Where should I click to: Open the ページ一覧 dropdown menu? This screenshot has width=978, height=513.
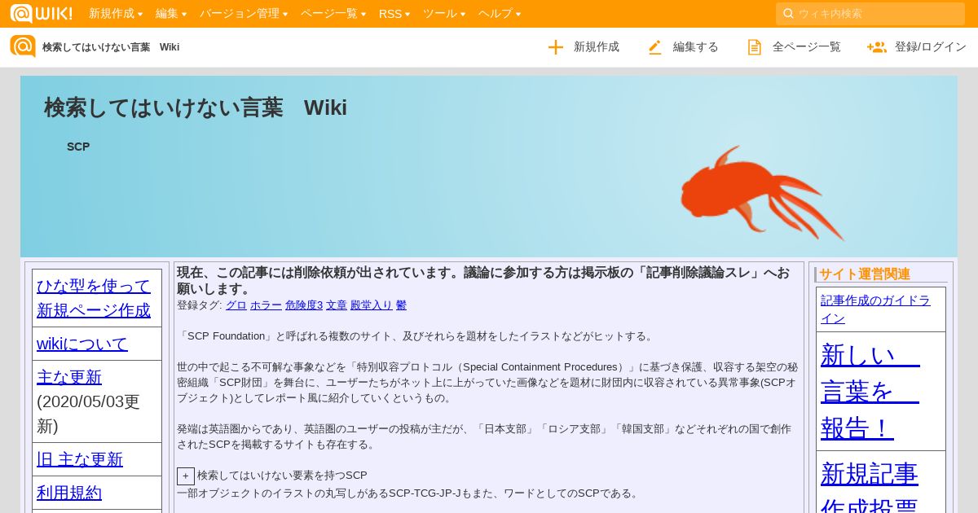coord(333,13)
